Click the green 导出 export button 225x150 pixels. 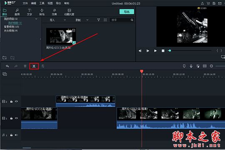(127, 12)
